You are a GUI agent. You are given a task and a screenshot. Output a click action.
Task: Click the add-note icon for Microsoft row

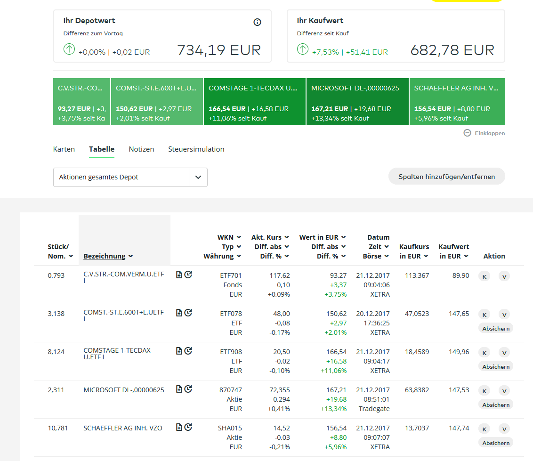click(179, 389)
